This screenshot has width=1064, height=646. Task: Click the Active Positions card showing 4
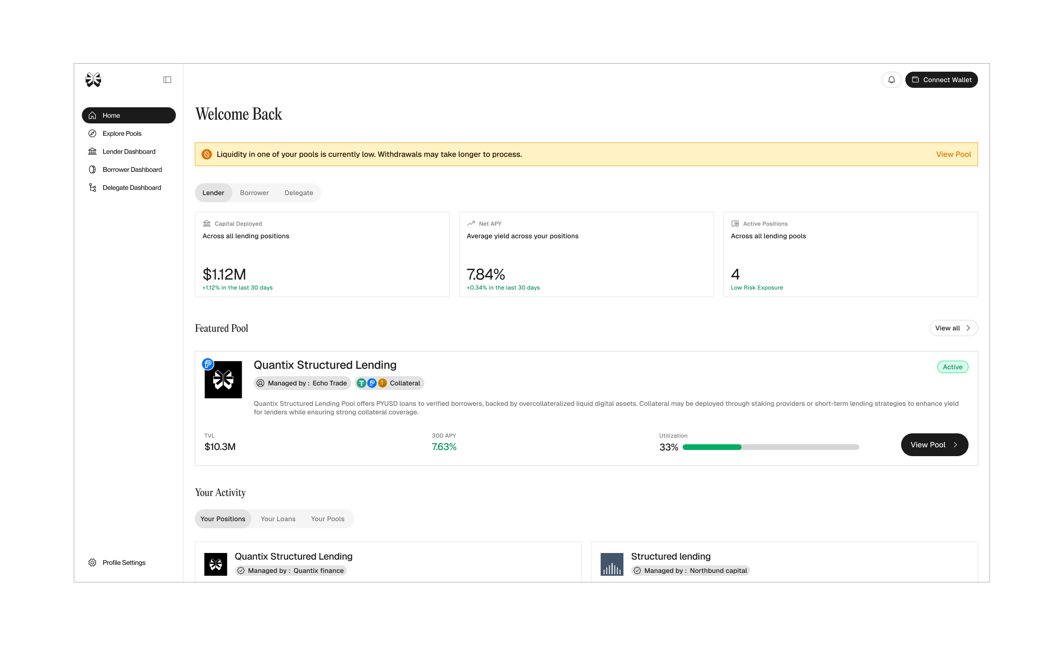[x=850, y=254]
